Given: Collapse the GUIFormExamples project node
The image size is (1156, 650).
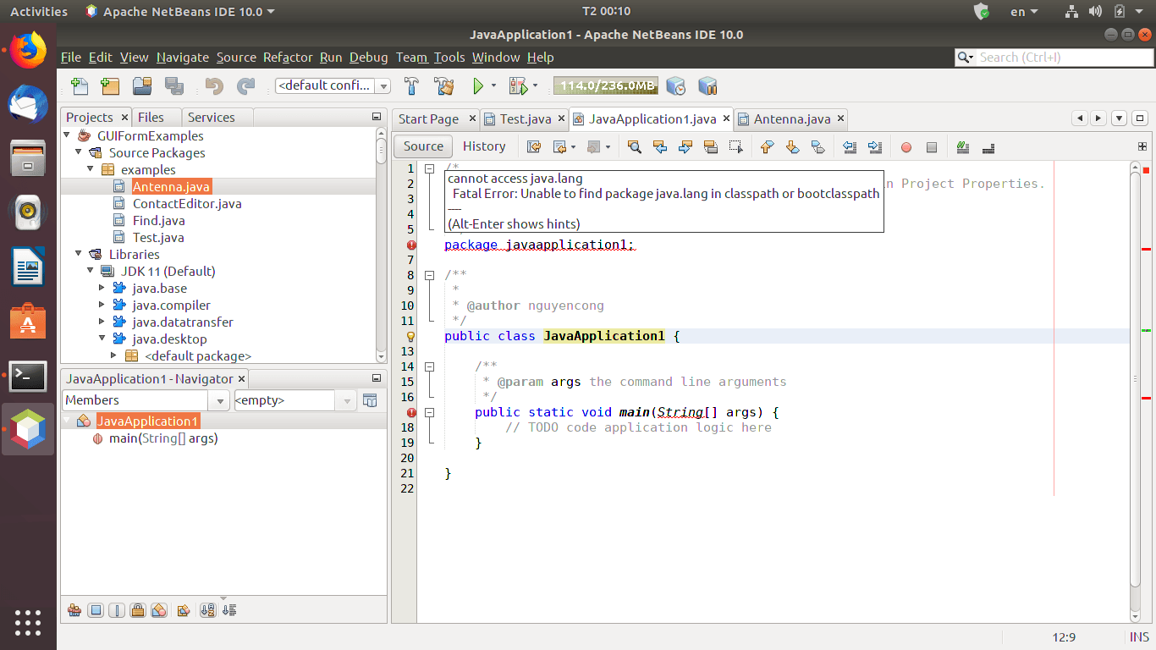Looking at the screenshot, I should tap(67, 135).
